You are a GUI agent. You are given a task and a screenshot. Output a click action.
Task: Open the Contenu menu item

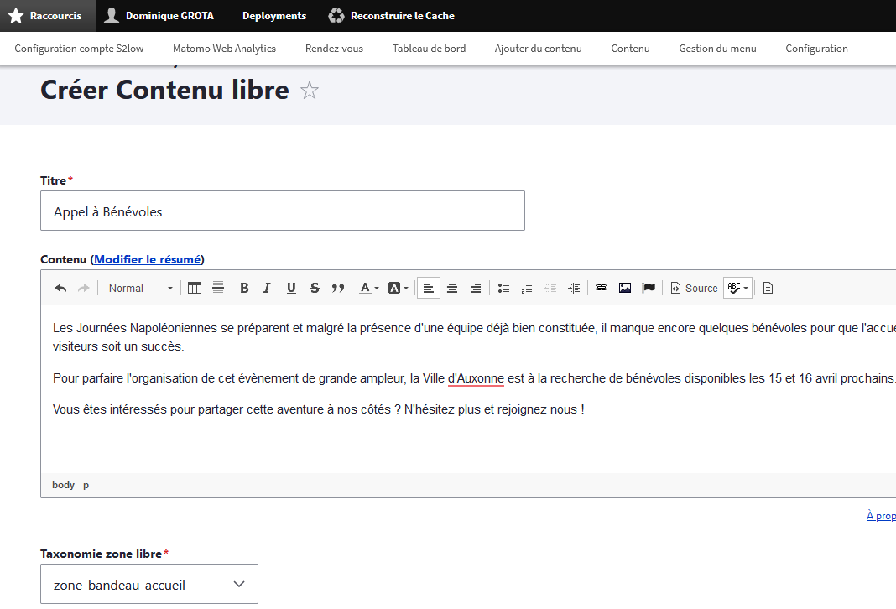tap(630, 49)
